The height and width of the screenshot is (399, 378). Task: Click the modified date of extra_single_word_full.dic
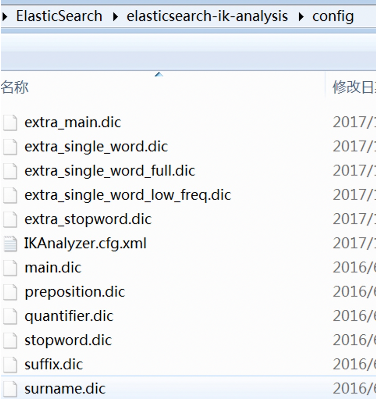[x=354, y=171]
